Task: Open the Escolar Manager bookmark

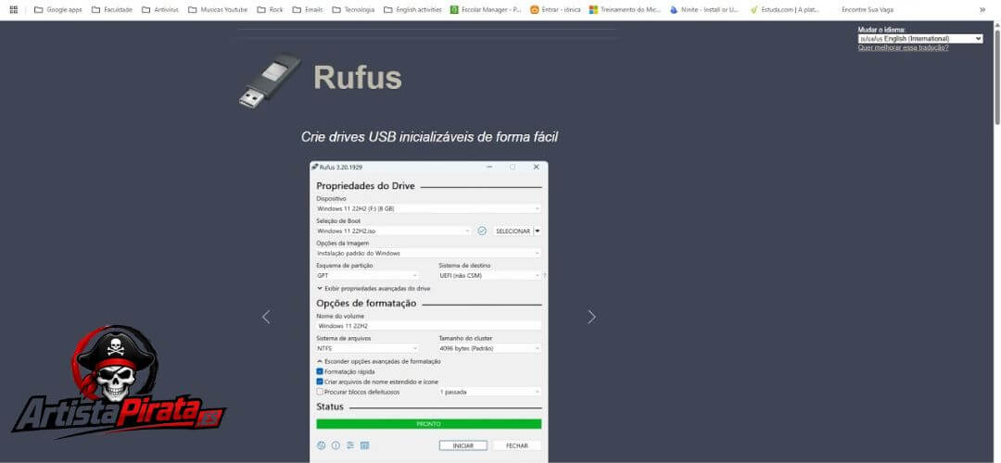Action: click(486, 9)
